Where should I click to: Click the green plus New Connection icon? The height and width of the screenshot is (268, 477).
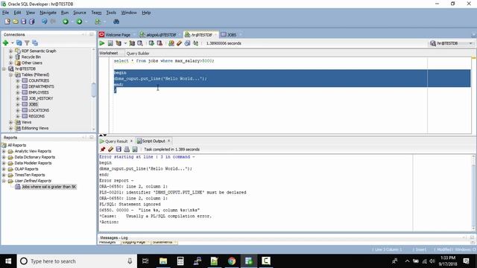pos(5,43)
